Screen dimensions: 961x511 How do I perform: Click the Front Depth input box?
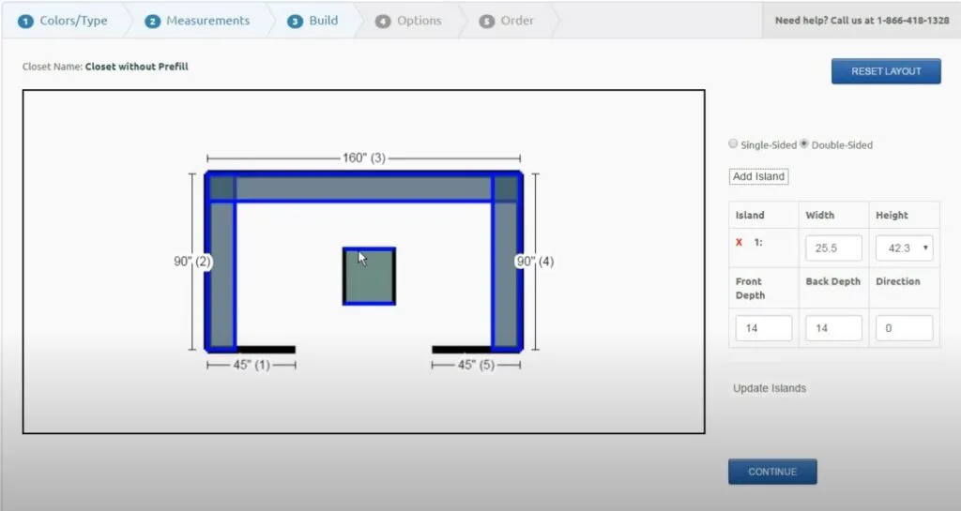pos(763,328)
